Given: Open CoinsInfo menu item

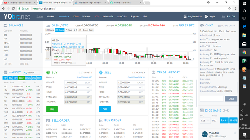Looking at the screenshot, I should coord(108,16).
